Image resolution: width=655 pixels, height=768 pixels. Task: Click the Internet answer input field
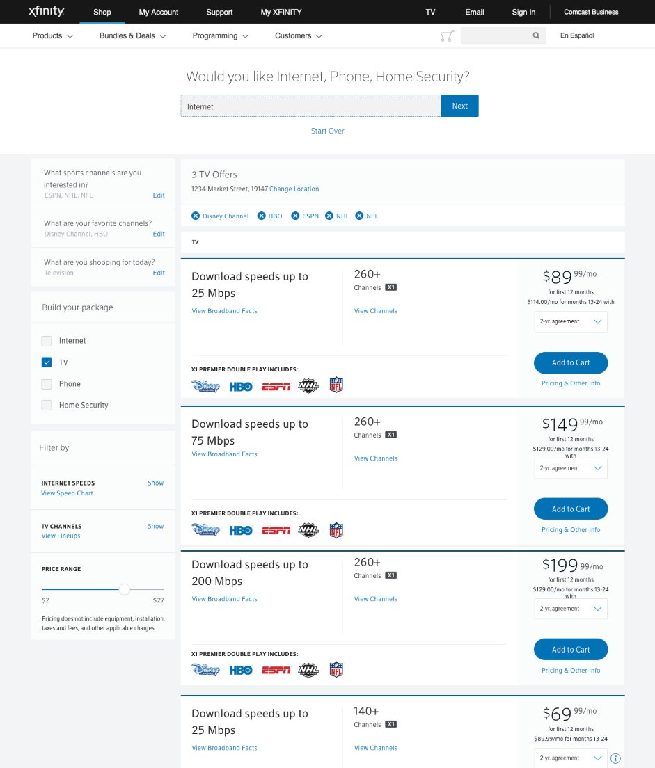[310, 106]
